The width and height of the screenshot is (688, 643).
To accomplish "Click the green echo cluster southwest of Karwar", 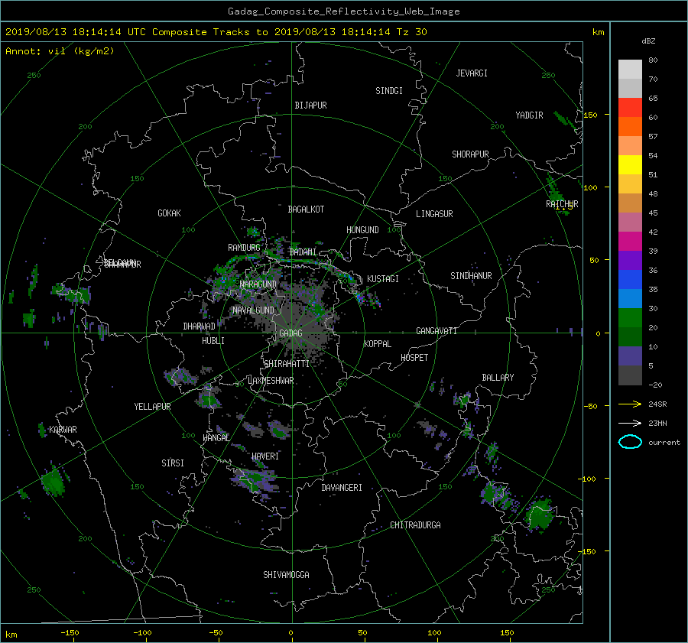I will (x=54, y=481).
